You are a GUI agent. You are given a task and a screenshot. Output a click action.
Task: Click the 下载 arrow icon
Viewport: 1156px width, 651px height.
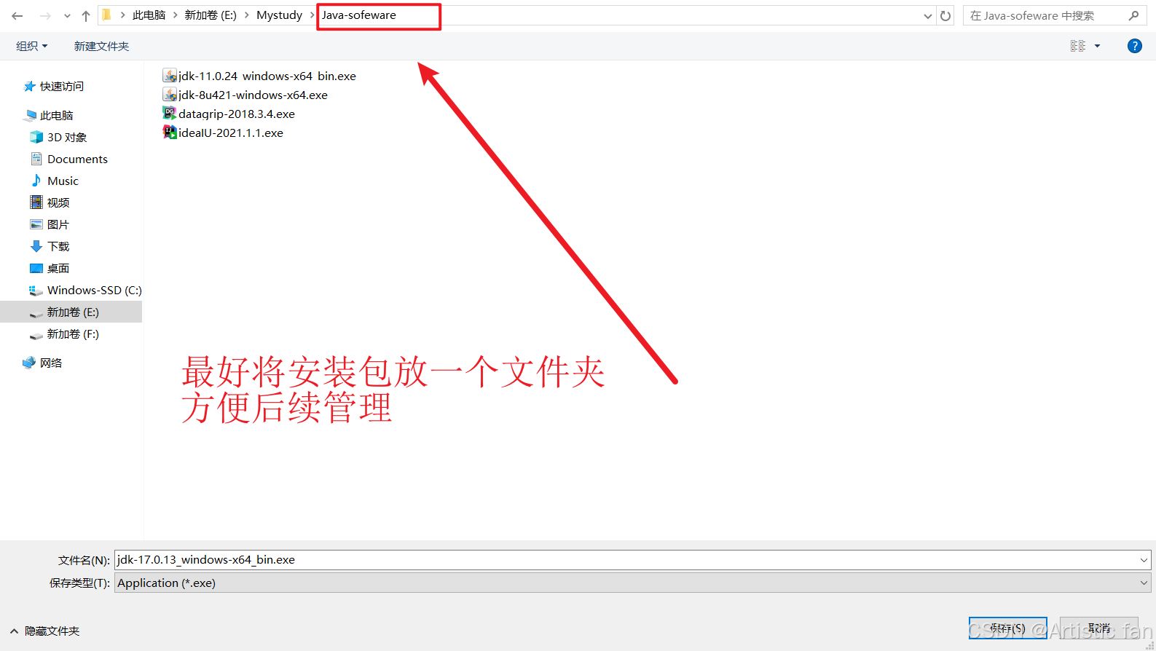pyautogui.click(x=36, y=246)
